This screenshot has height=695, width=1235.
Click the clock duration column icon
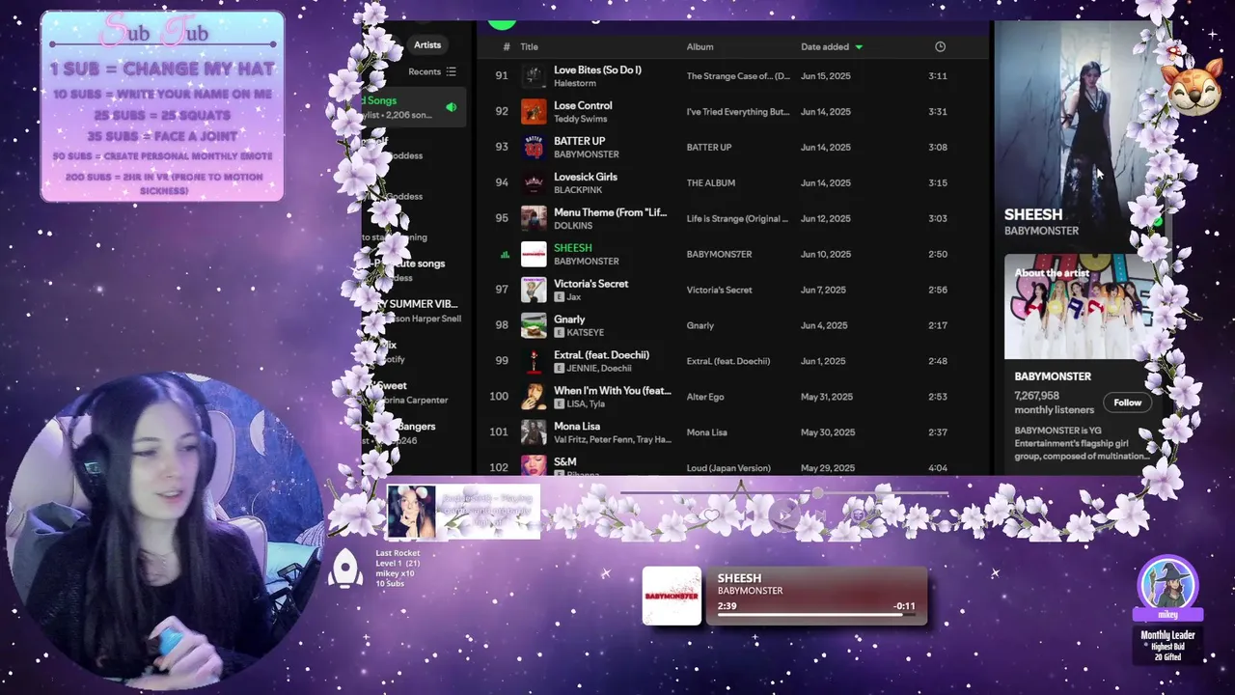click(940, 46)
